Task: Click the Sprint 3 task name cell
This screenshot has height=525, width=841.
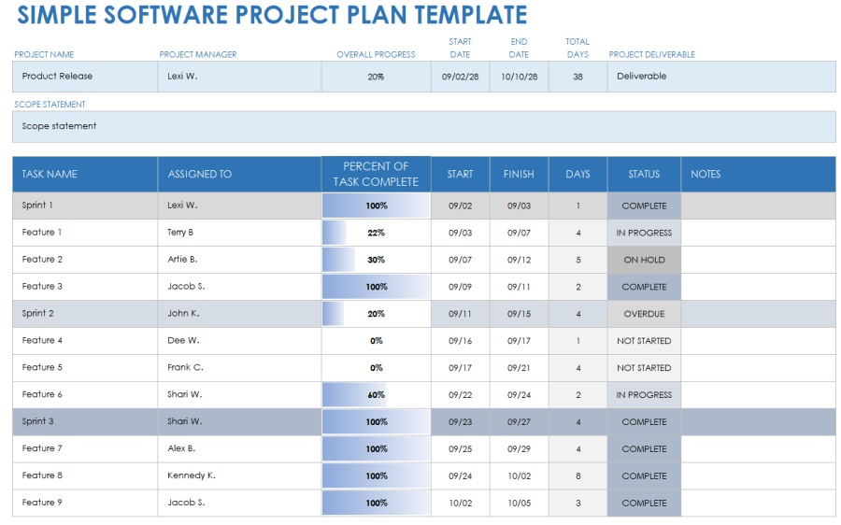Action: click(84, 422)
